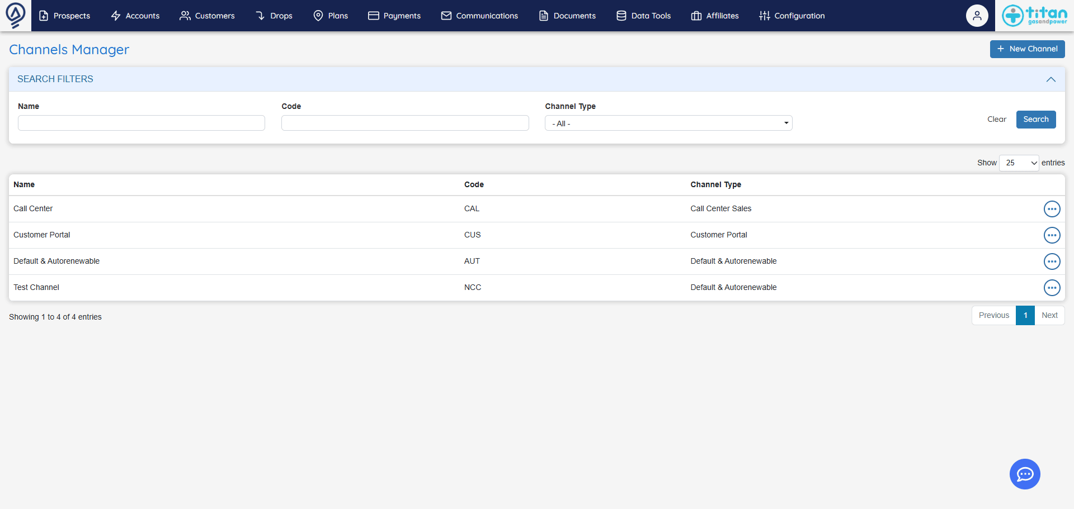
Task: Open the Prospects menu
Action: click(64, 16)
